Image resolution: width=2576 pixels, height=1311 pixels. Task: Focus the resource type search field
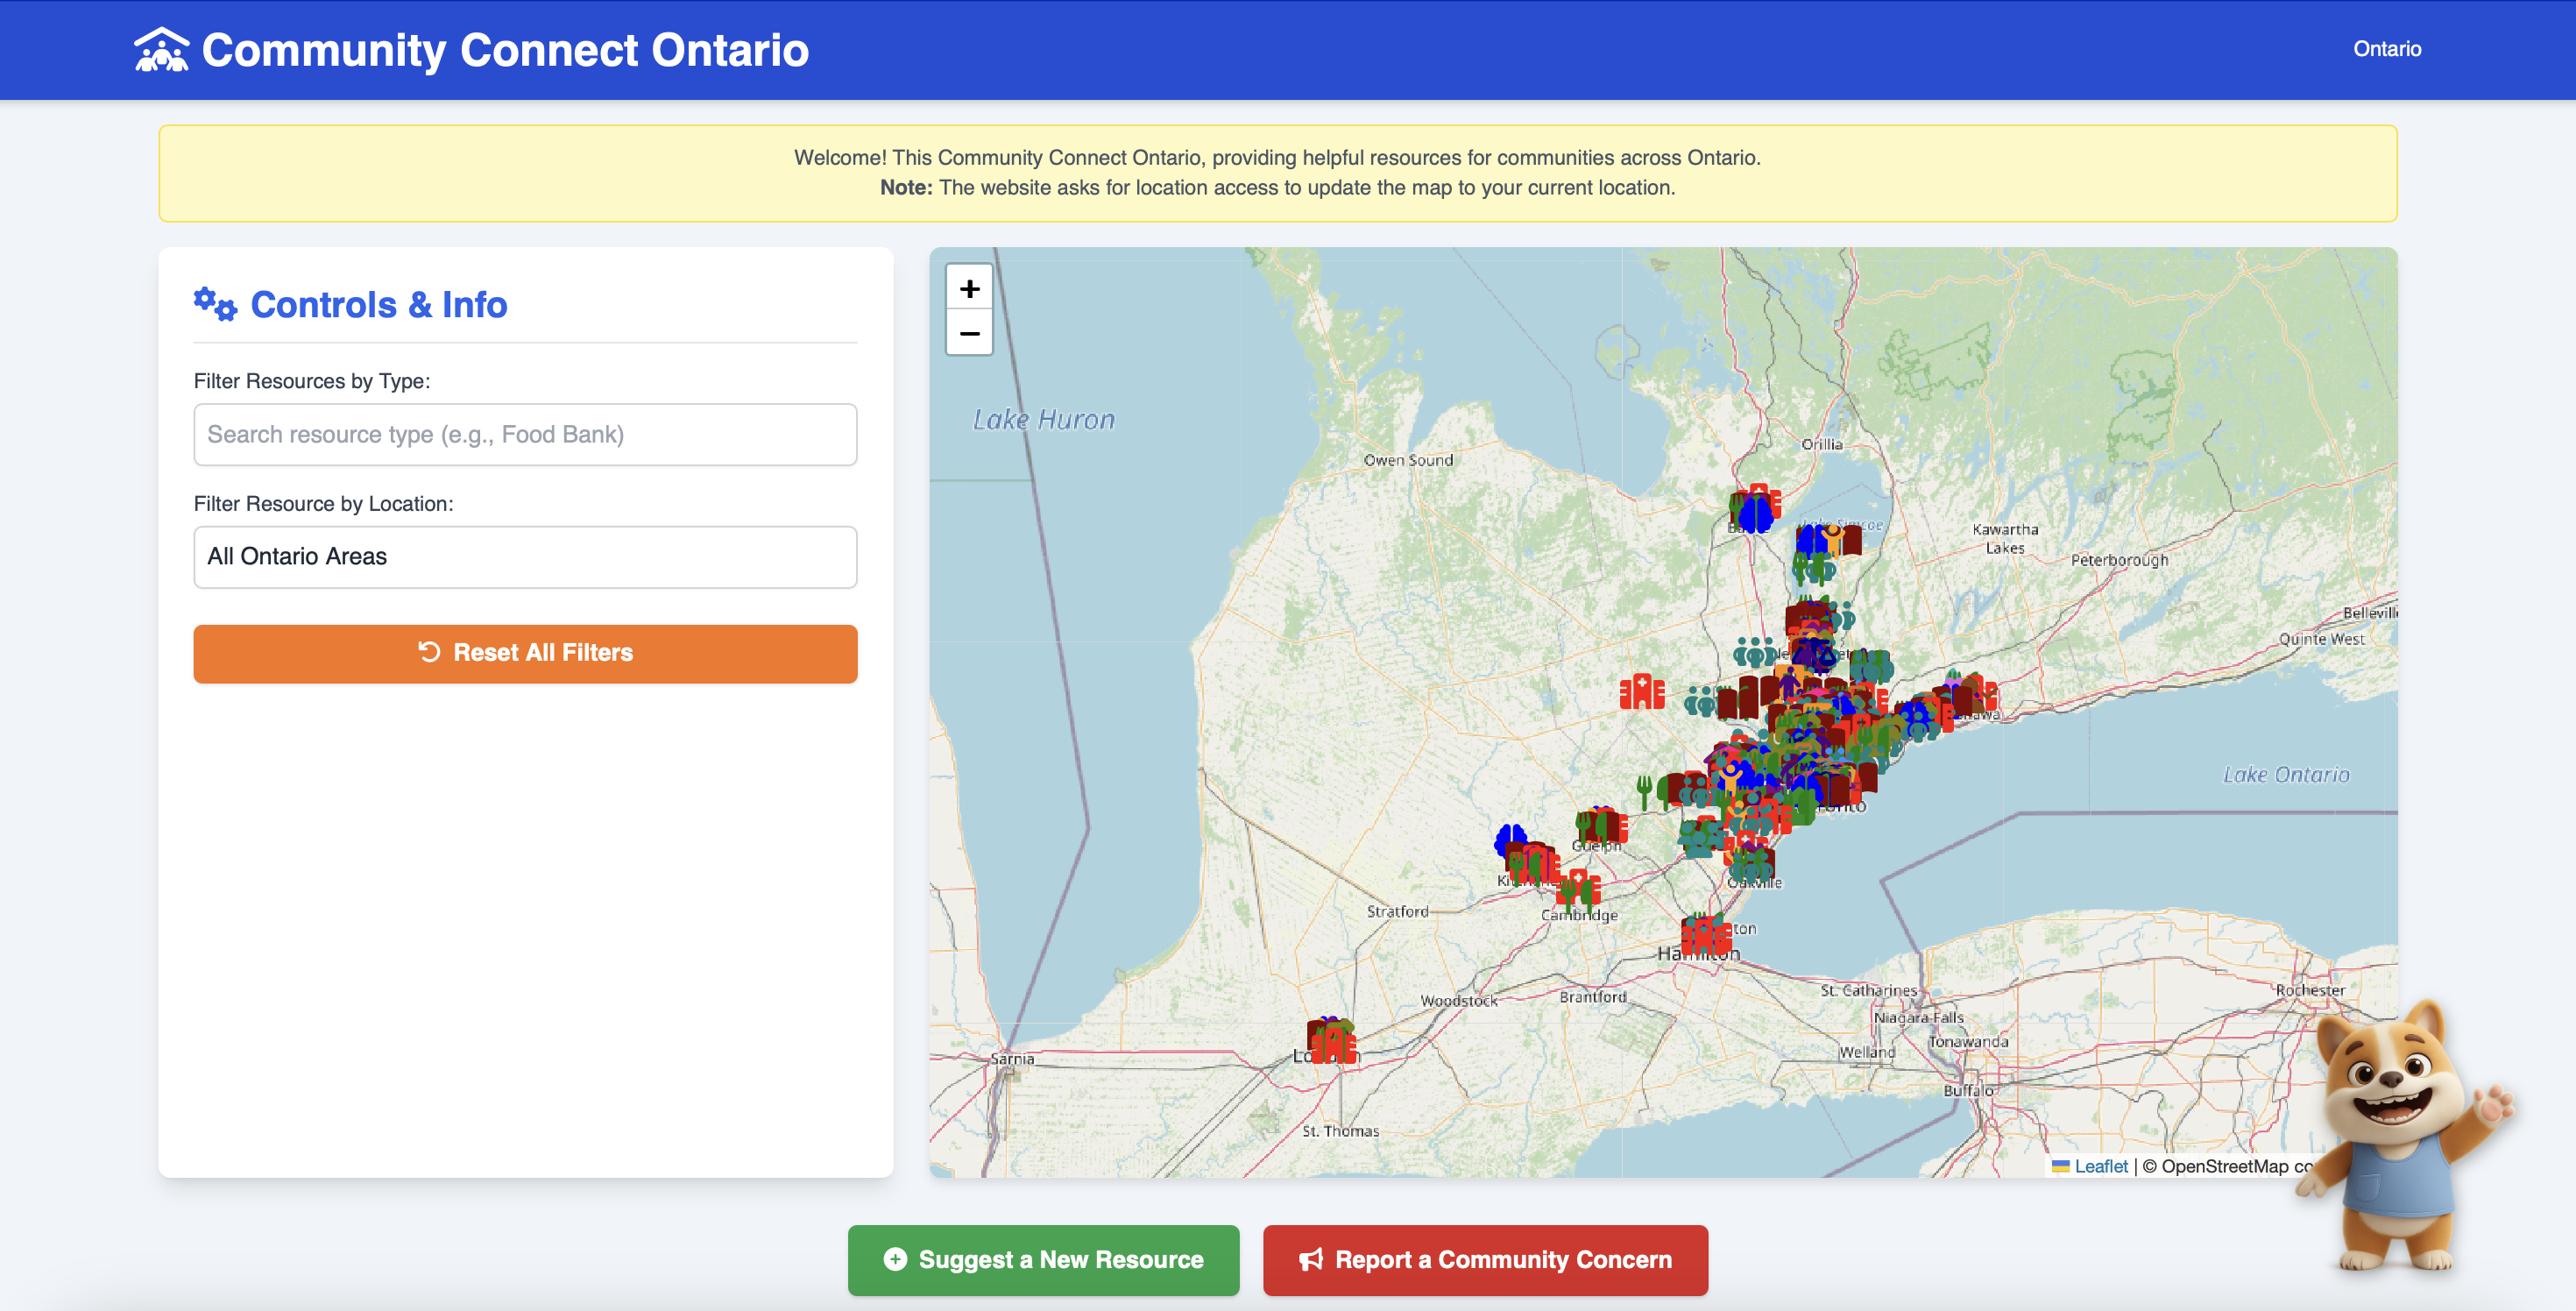[x=525, y=434]
